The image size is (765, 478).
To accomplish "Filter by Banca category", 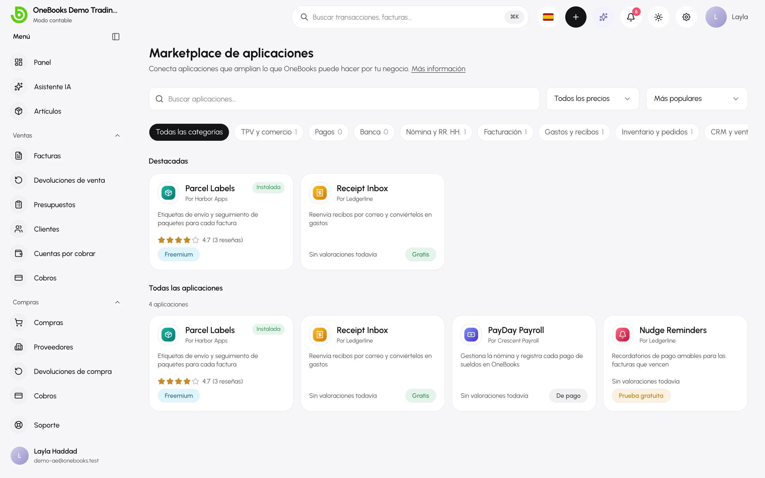I will [374, 132].
